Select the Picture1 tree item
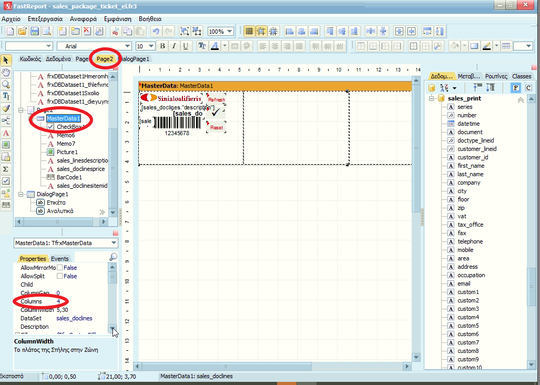The image size is (540, 385). 67,152
